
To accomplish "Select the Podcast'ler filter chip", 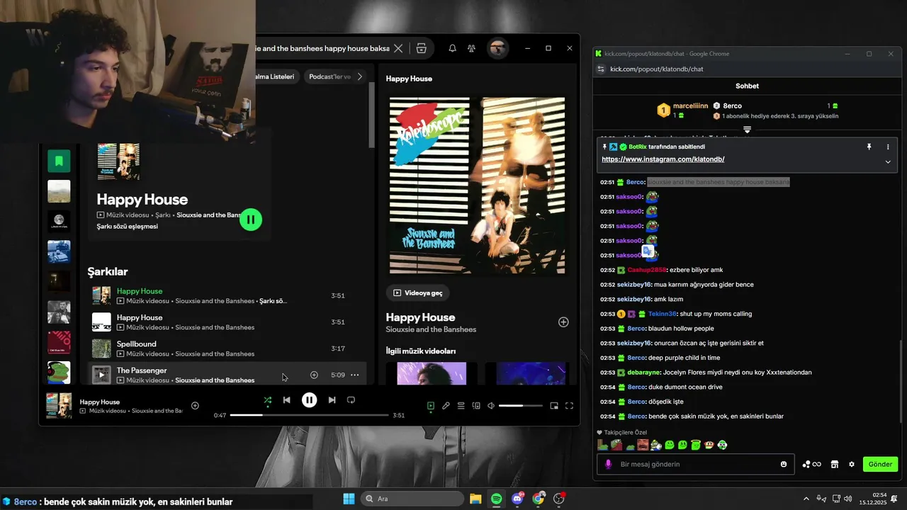I will [330, 76].
